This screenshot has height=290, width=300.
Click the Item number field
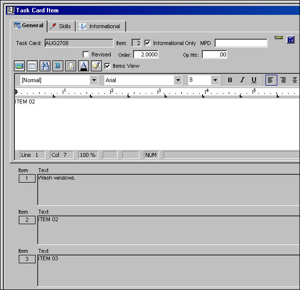(136, 43)
